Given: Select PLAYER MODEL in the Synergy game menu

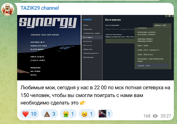Looking at the screenshot, I should (37, 49).
